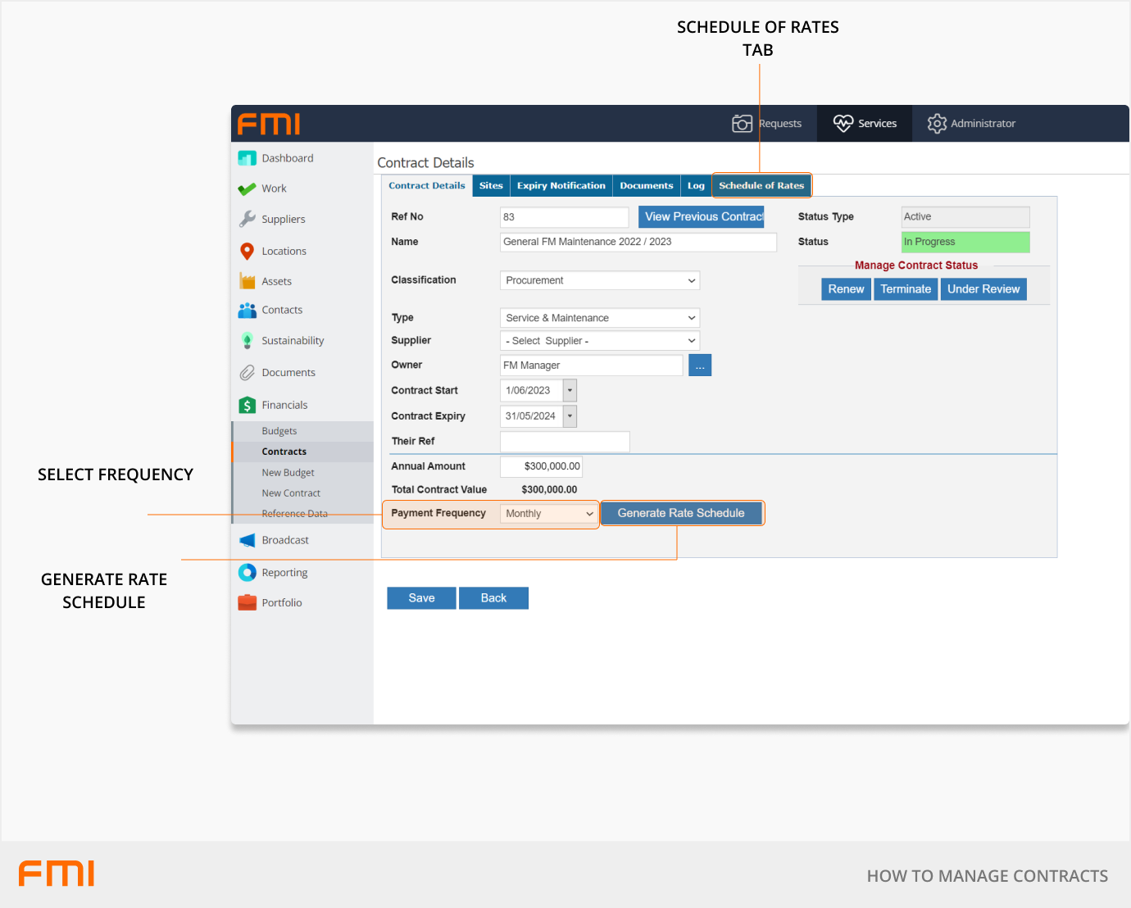Click the Contacts people icon
The height and width of the screenshot is (908, 1131).
[247, 310]
